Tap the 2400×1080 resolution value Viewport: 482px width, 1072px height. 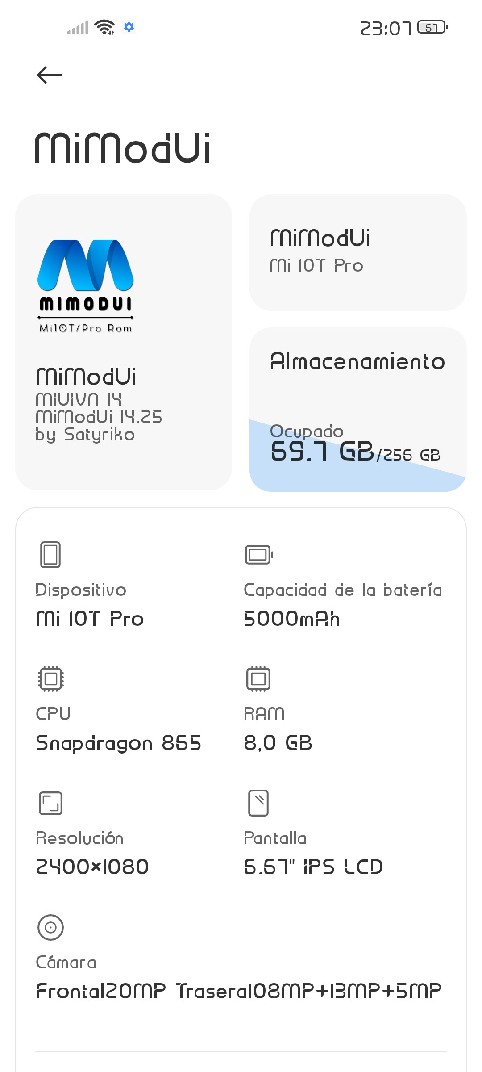[x=92, y=867]
